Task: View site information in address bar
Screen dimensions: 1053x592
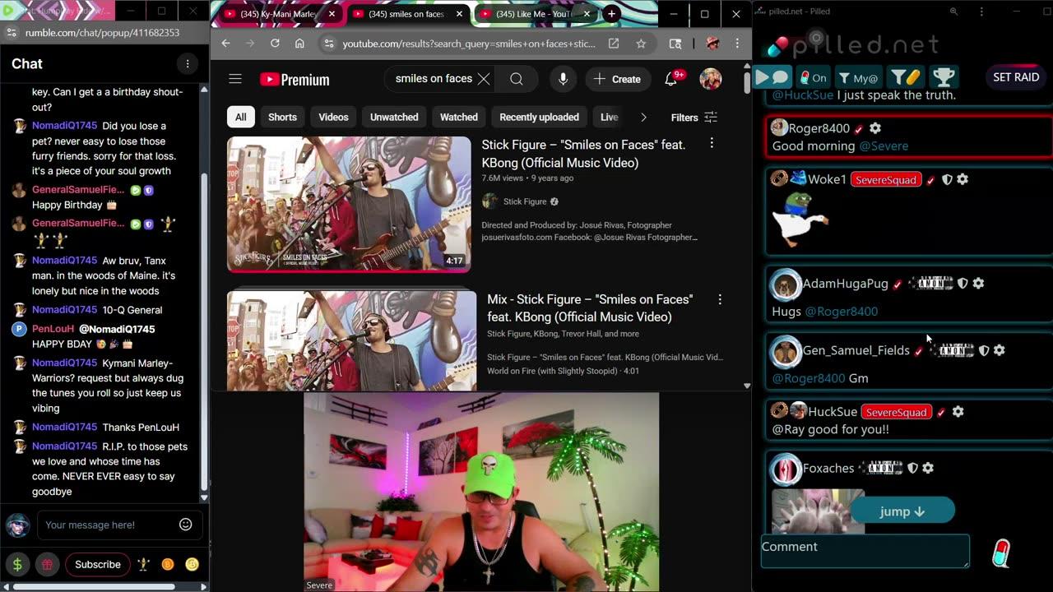Action: click(327, 44)
